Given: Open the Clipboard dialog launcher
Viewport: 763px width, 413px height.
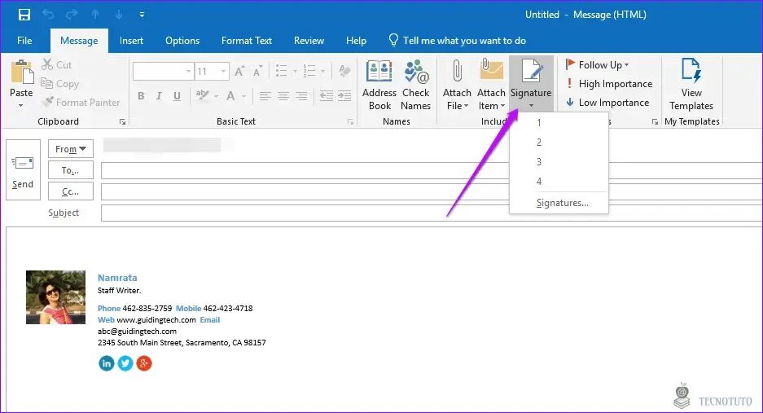Looking at the screenshot, I should pyautogui.click(x=122, y=121).
